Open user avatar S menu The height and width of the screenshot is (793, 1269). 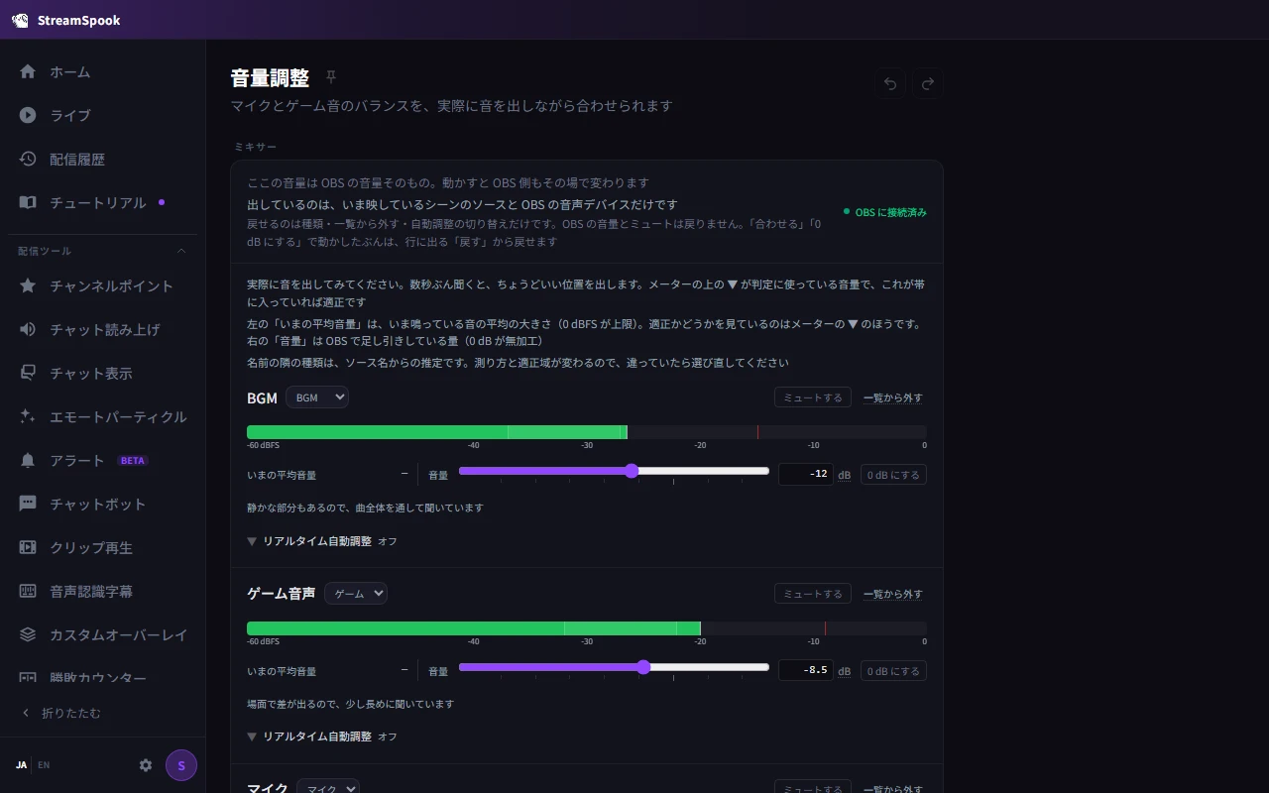pos(181,765)
